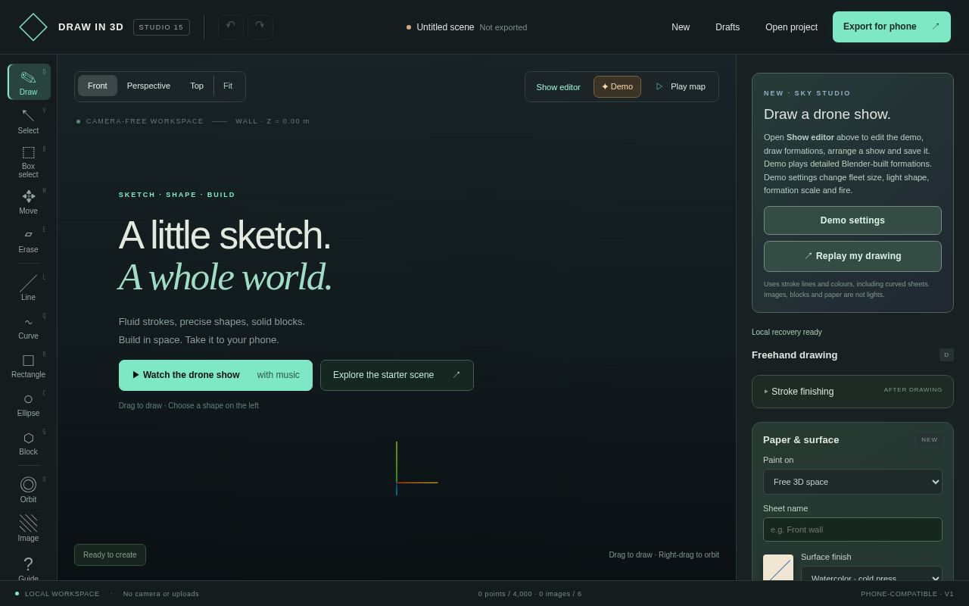Open the Image tool

[x=29, y=529]
